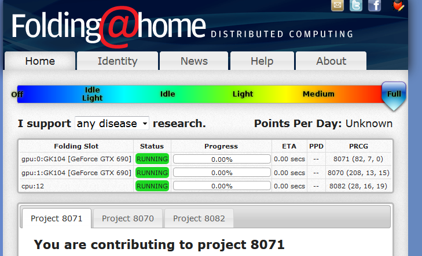Select gpu:0:GK104 [GeForce GTX 690] slot row
422x256 pixels.
click(x=206, y=159)
